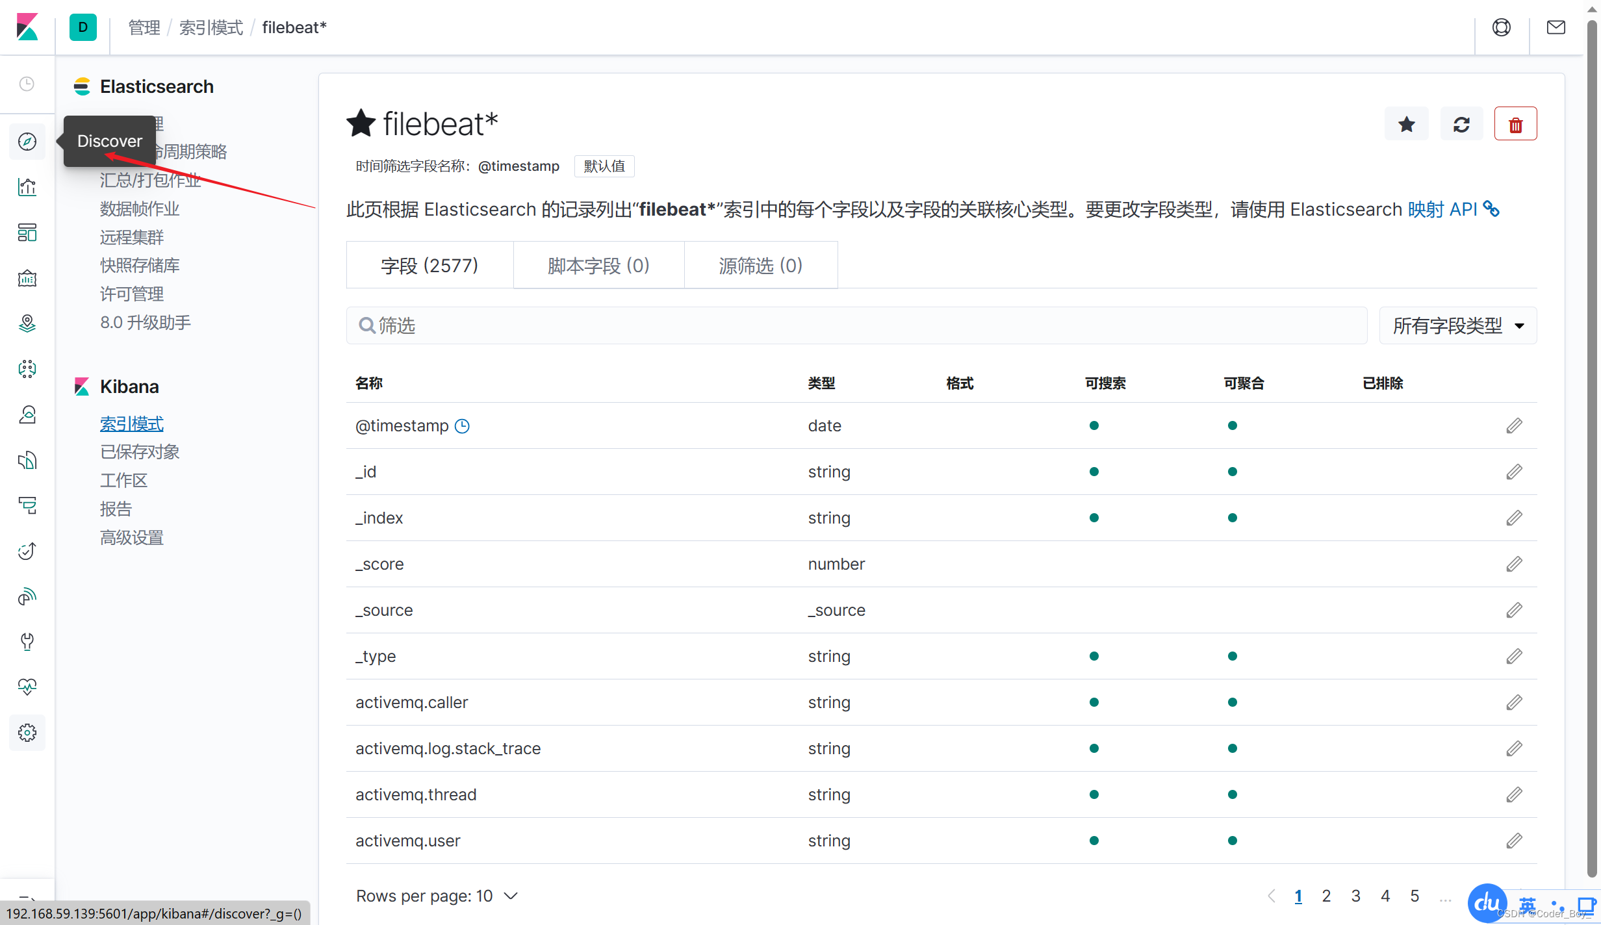Open the Visualize app icon
The image size is (1601, 925).
[27, 187]
